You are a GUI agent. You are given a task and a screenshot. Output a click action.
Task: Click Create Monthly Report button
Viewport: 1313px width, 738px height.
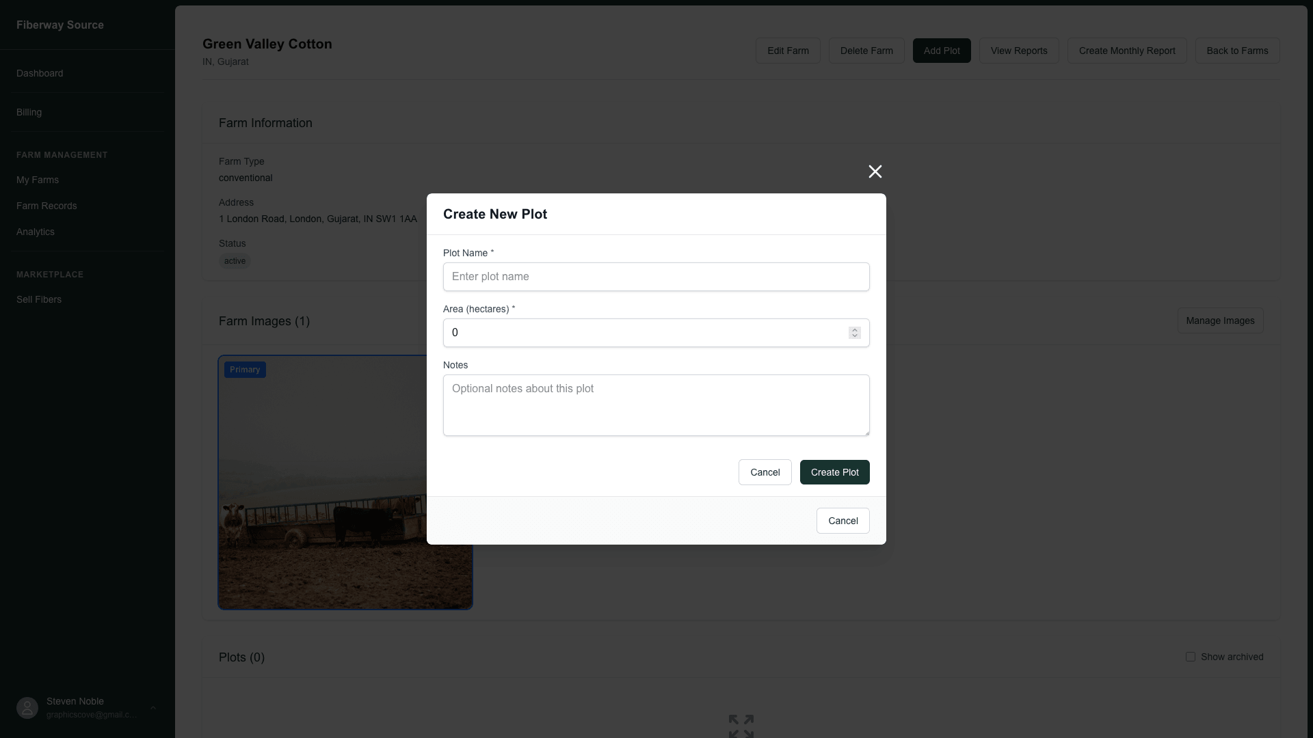1127,51
